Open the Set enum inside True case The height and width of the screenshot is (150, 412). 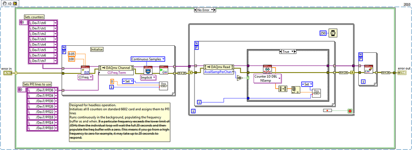[307, 84]
